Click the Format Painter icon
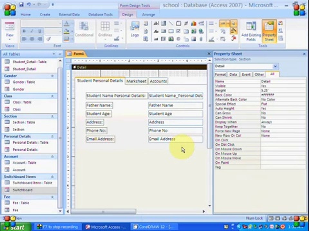Image resolution: width=309 pixels, height=231 pixels. [x=49, y=39]
